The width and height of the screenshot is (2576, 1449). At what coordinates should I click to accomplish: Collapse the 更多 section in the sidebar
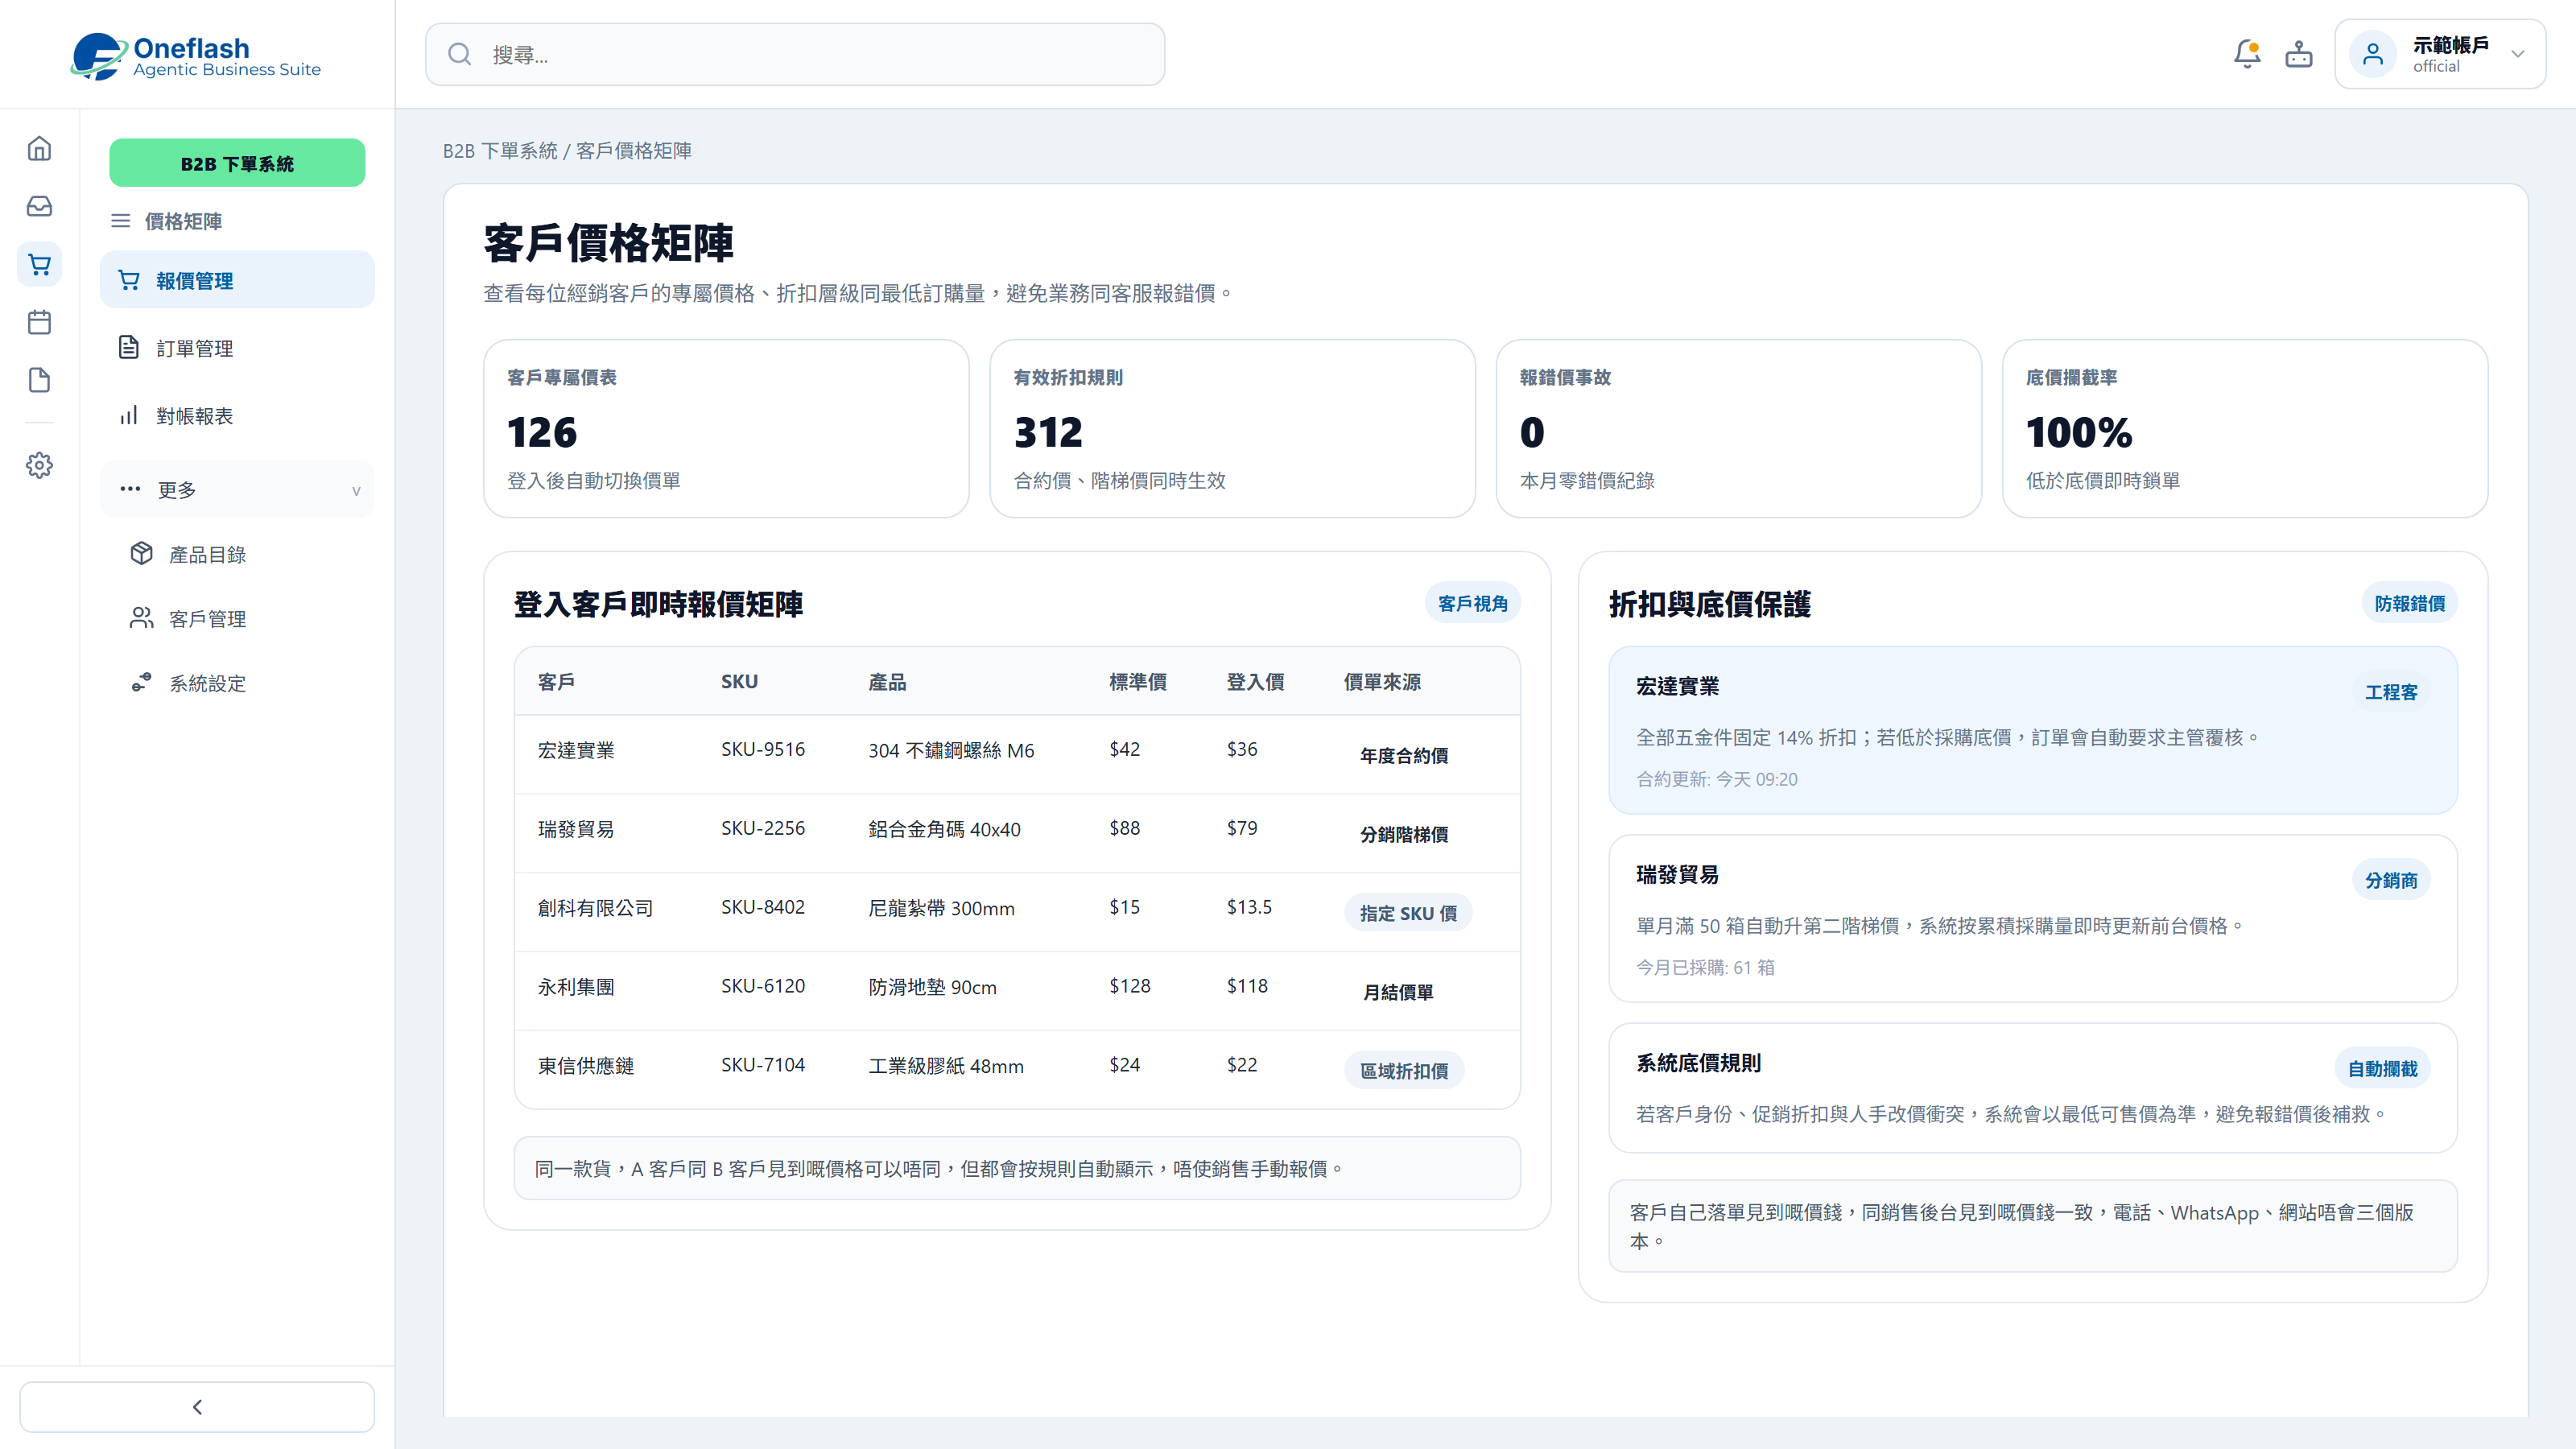tap(237, 489)
